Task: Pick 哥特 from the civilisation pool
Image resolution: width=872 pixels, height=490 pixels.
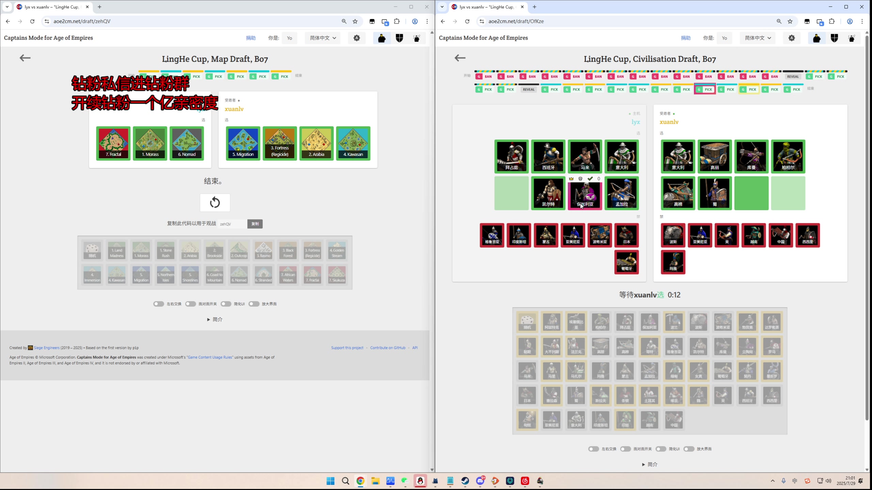Action: click(650, 346)
